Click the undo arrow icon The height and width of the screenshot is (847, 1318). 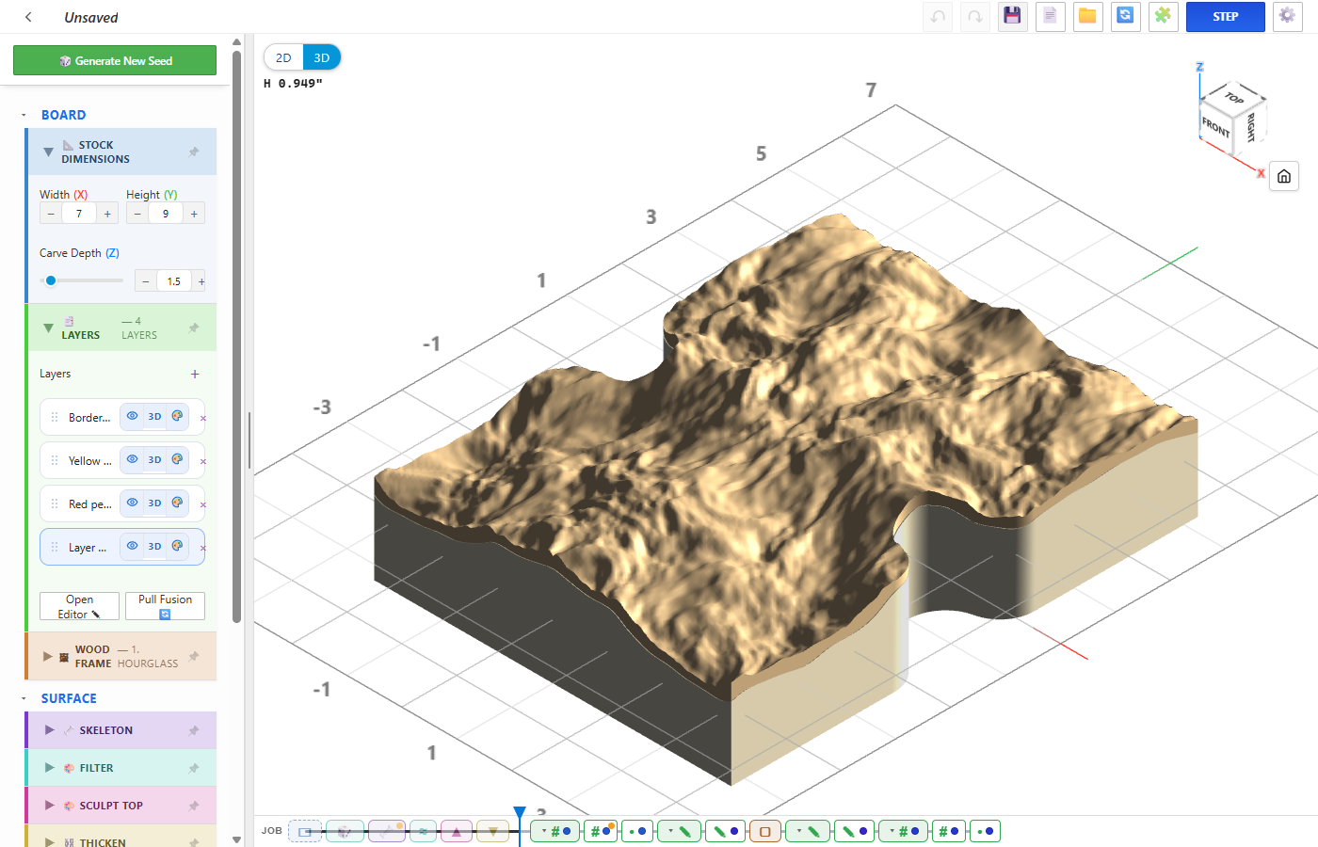[x=938, y=16]
